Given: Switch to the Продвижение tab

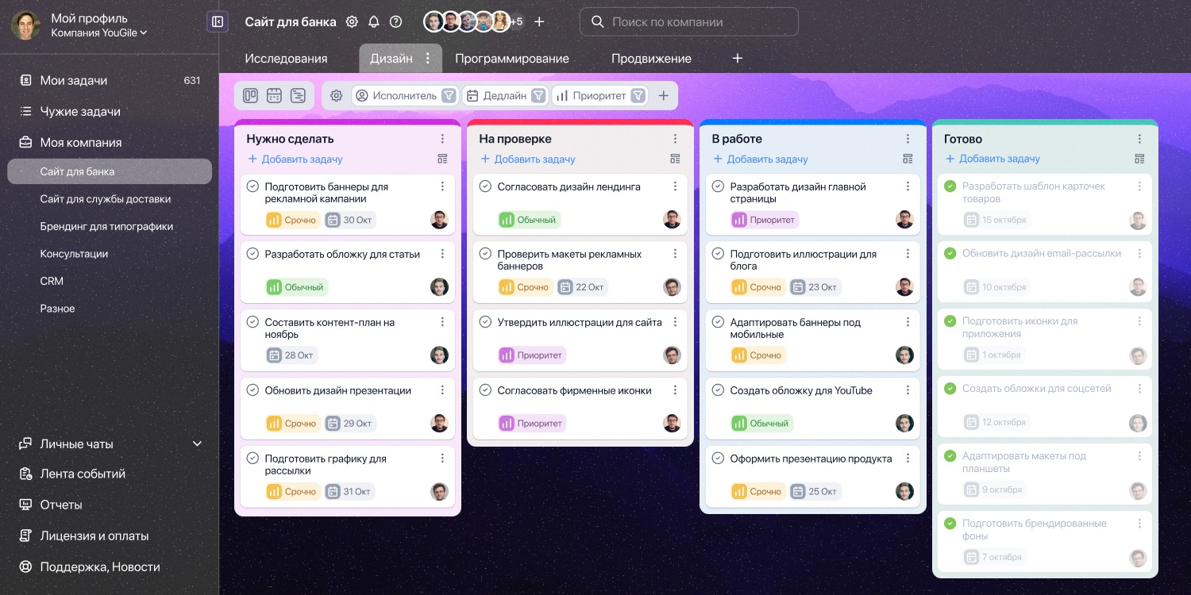Looking at the screenshot, I should click(x=651, y=59).
